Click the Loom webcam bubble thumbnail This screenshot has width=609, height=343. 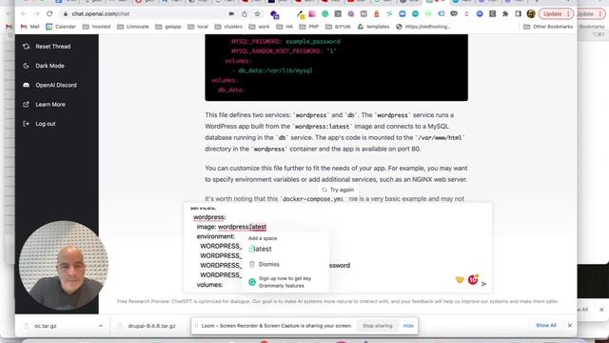64,265
